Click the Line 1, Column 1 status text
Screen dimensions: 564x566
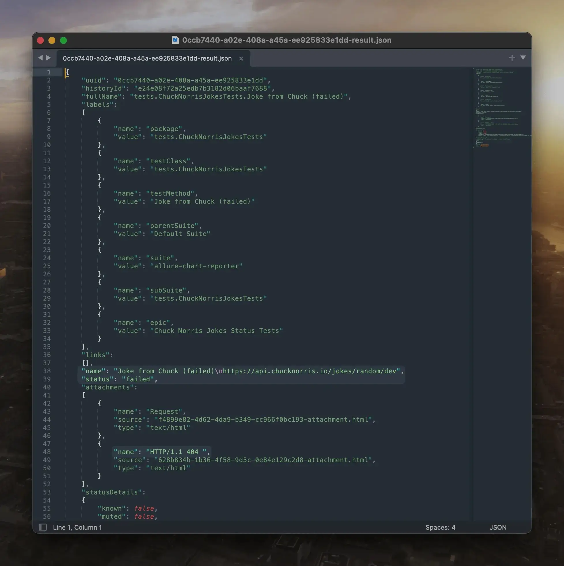(77, 527)
